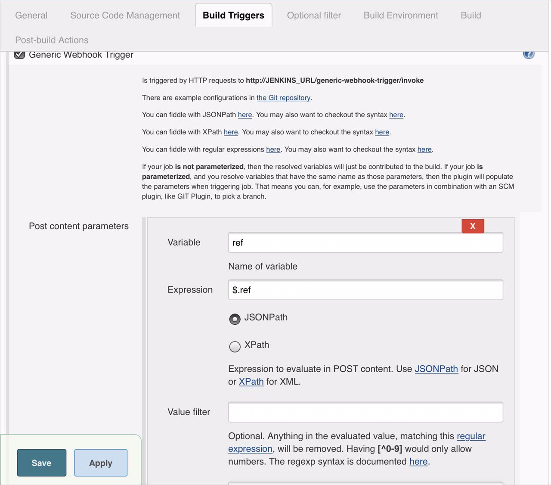Open the Source Code Management tab

coord(125,16)
